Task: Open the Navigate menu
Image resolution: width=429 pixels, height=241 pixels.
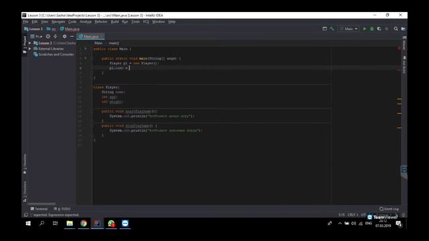Action: pos(58,22)
